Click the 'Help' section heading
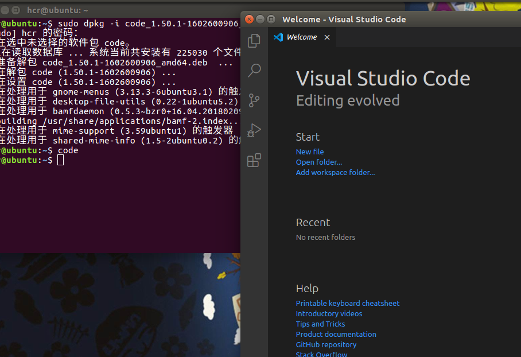Screen dimensions: 521x357 tap(307, 288)
